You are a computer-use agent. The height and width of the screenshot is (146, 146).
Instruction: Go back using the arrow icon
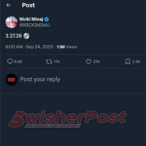point(8,5)
